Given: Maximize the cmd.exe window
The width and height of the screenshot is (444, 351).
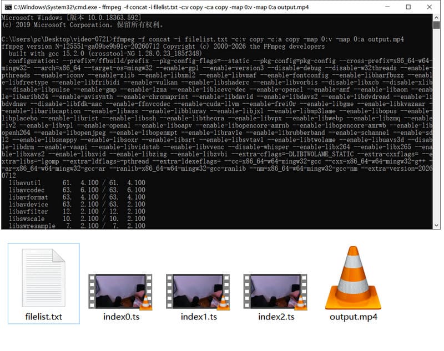Looking at the screenshot, I should (408, 7).
